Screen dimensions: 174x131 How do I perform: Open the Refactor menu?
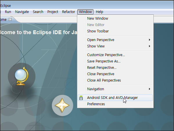coord(69,12)
